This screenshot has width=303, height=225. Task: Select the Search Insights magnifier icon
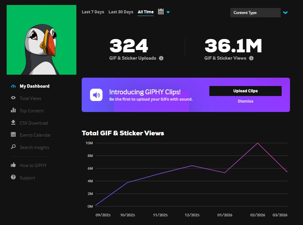(x=13, y=147)
